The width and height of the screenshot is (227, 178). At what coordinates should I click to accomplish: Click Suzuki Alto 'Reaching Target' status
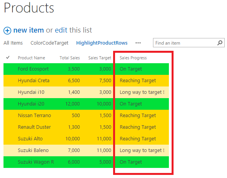138,138
